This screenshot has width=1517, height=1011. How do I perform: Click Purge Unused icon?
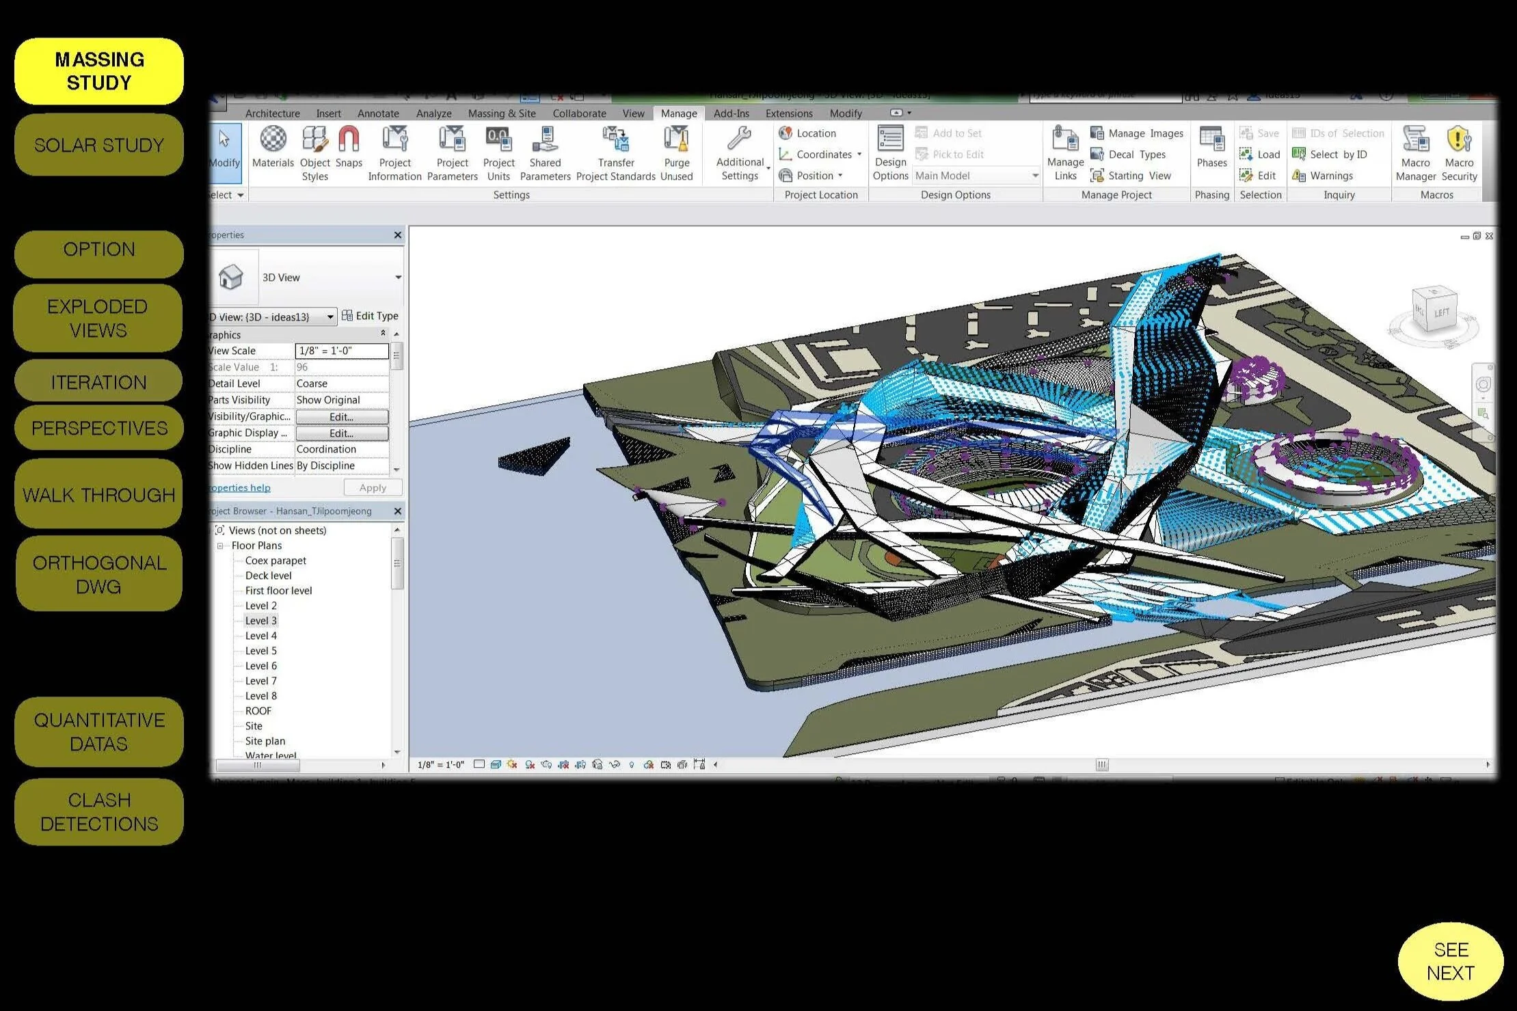[676, 139]
